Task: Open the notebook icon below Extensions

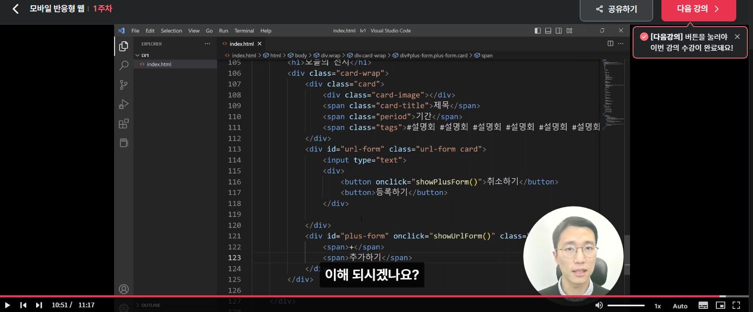Action: coord(123,143)
